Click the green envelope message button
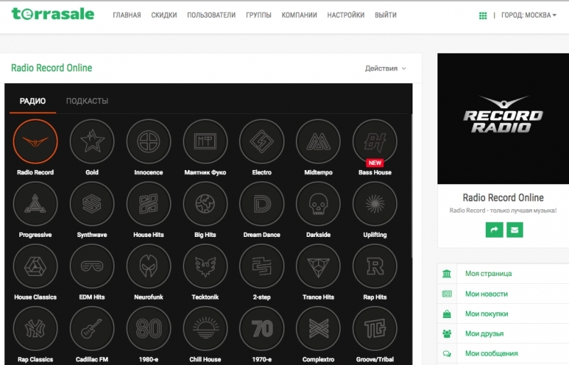This screenshot has width=569, height=365. [x=514, y=230]
